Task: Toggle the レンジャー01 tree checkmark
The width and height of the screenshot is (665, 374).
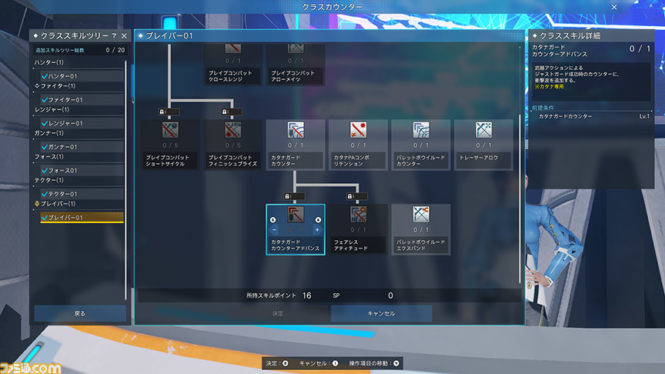Action: pyautogui.click(x=44, y=123)
